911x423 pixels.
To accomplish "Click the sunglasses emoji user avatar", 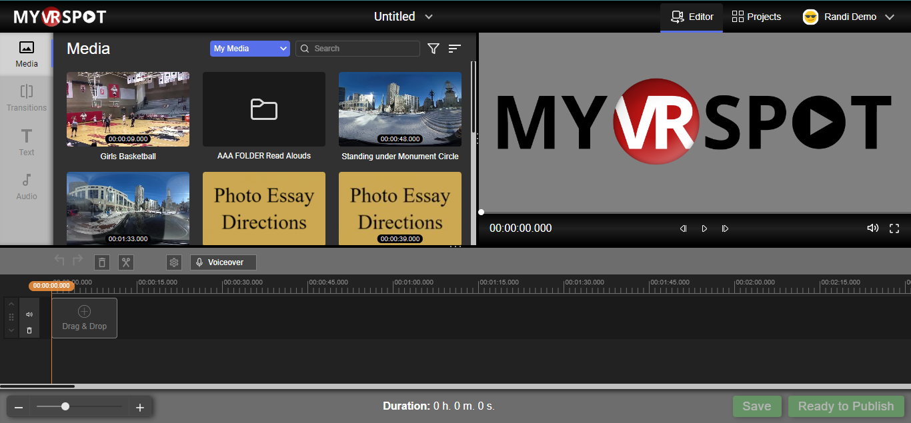I will (810, 17).
